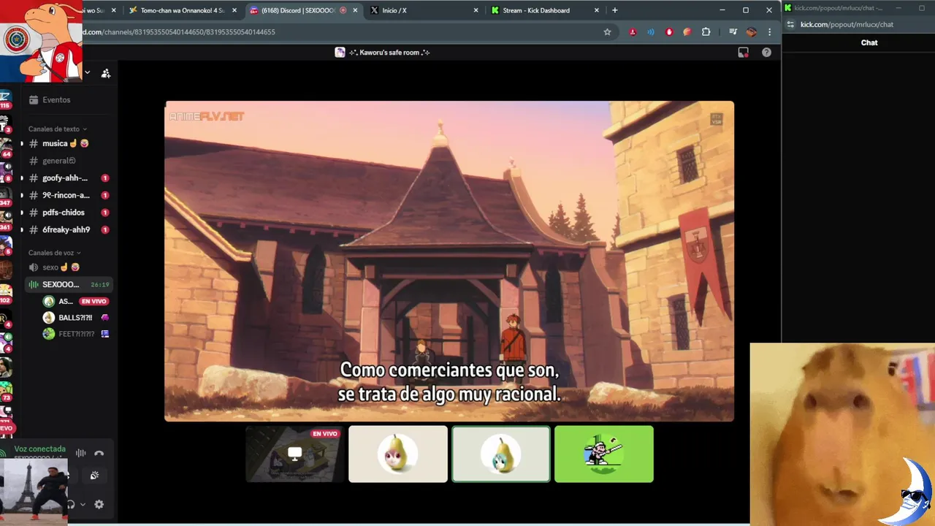Open the Discord help question mark icon
Screen dimensions: 935x526
[x=766, y=53]
